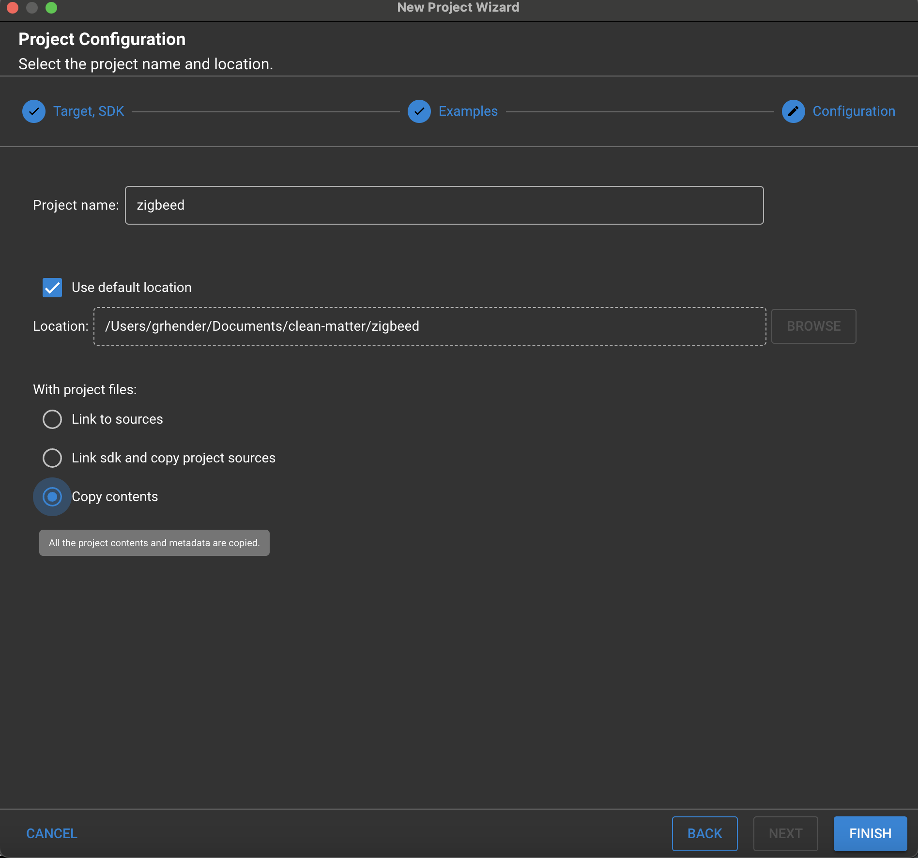Click the greyed-out NEXT button

[x=785, y=833]
